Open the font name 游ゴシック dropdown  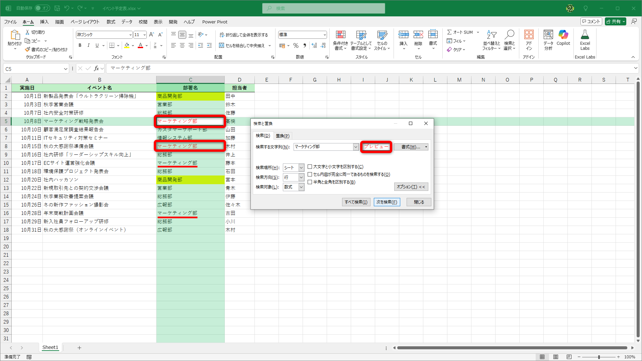[130, 35]
